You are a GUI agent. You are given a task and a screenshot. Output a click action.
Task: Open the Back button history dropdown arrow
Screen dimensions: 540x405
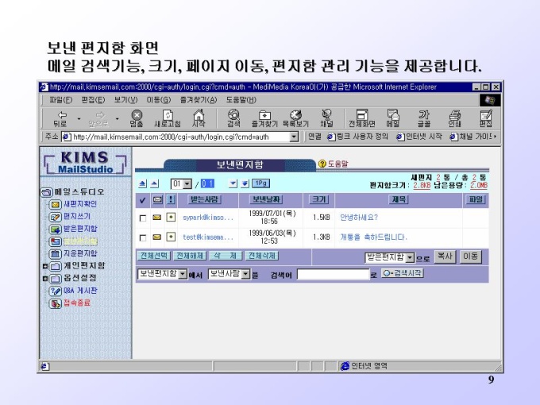click(79, 119)
